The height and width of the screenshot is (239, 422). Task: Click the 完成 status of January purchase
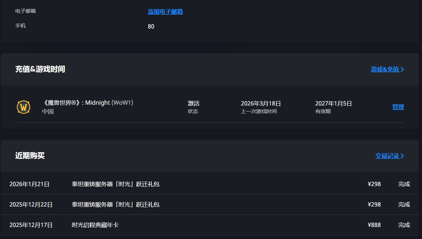point(404,184)
